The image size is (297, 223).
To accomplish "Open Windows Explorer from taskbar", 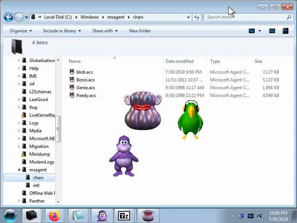I will [32, 216].
